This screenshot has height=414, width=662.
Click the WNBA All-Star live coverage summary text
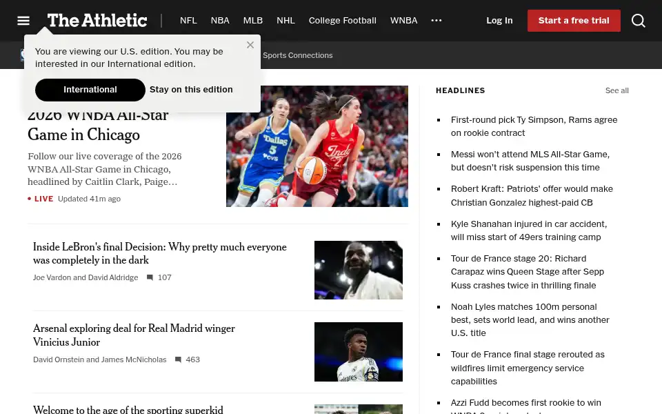105,169
